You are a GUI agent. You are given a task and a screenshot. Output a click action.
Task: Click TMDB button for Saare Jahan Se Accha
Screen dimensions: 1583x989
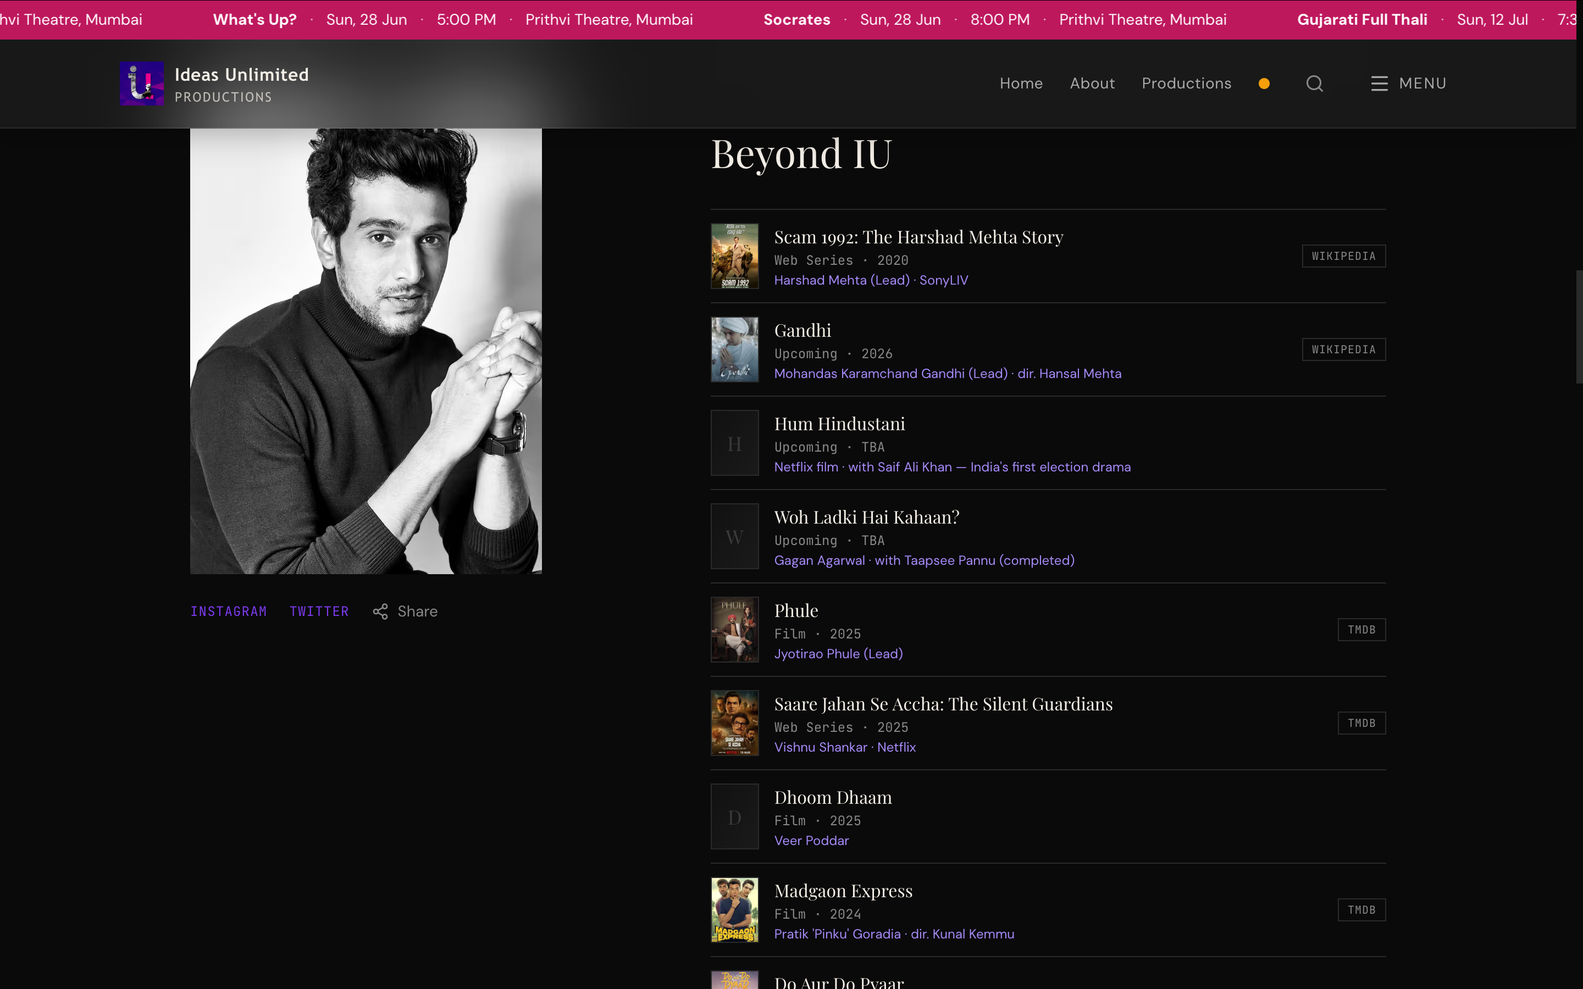(x=1361, y=723)
